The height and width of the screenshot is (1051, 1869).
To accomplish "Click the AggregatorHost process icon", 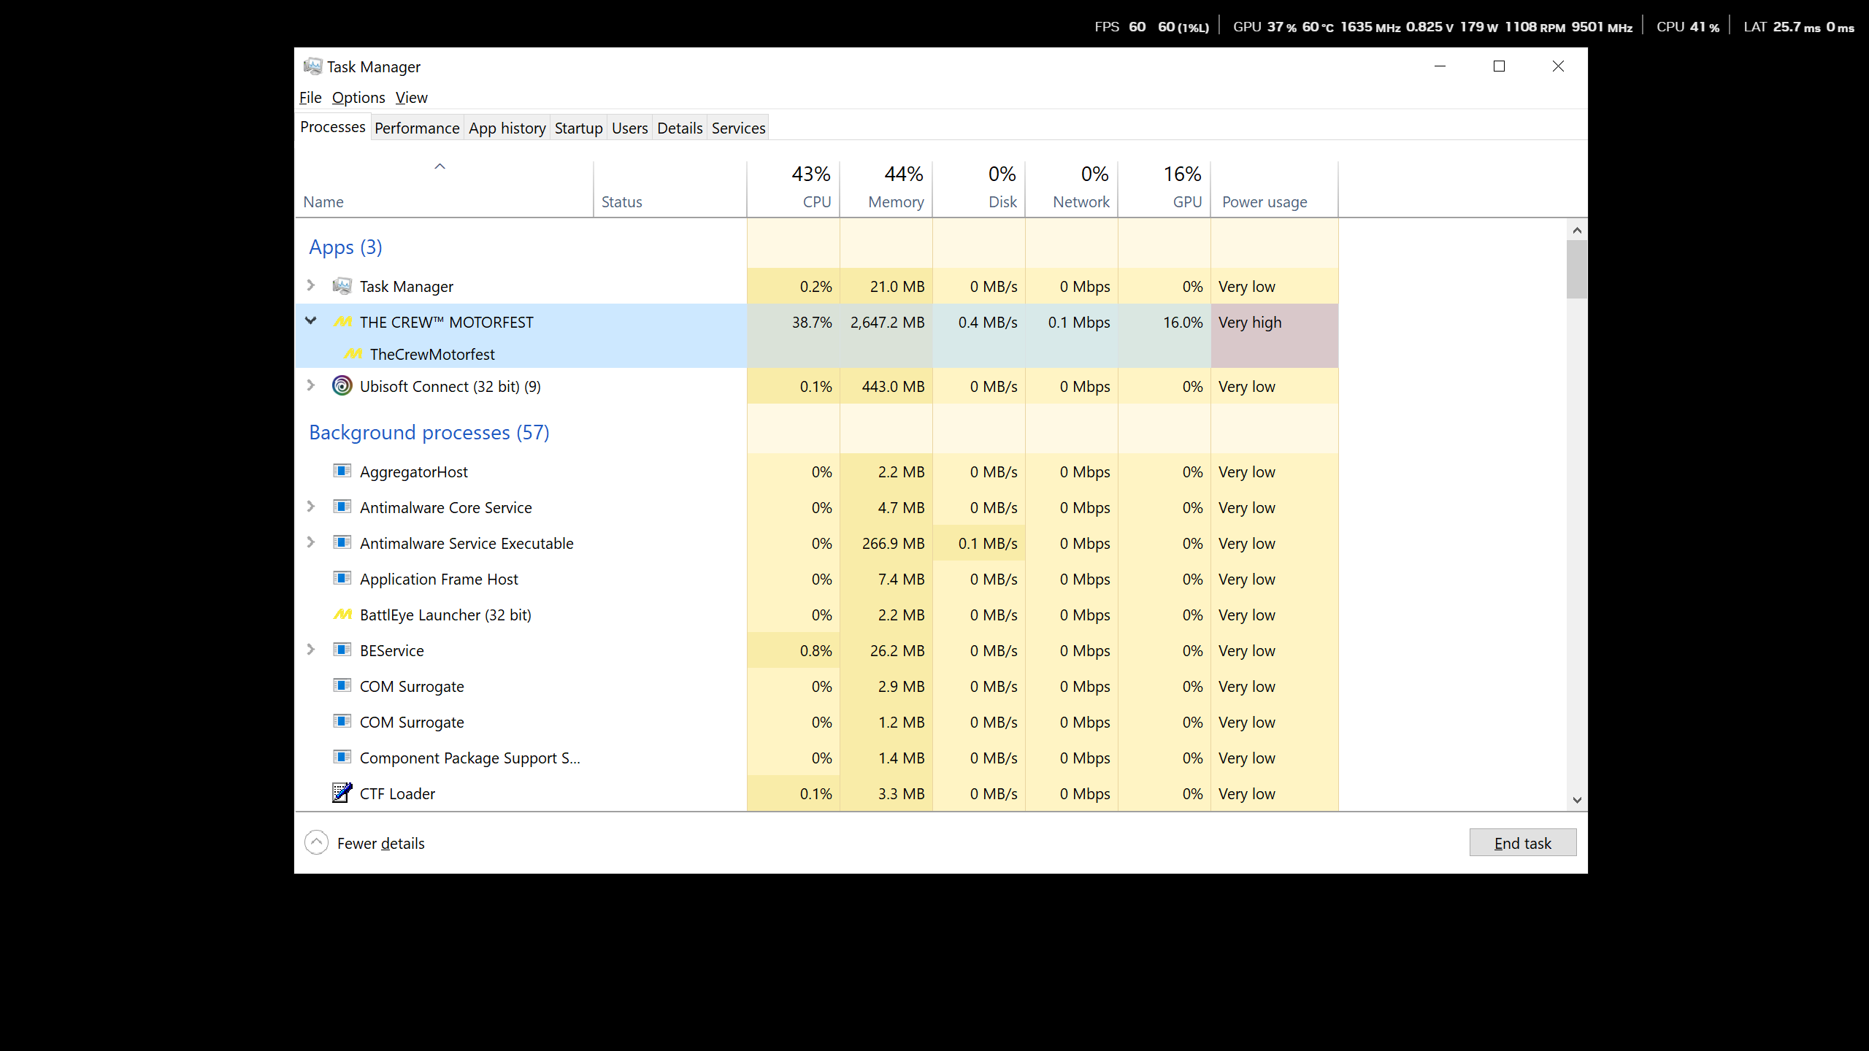I will click(342, 471).
